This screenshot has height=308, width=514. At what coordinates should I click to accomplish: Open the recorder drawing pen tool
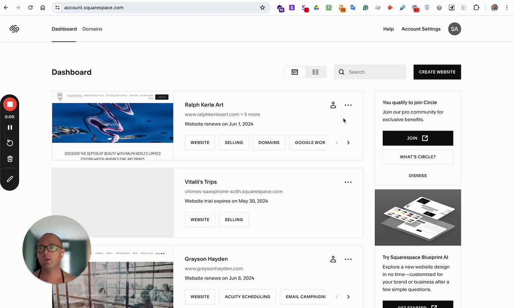point(10,179)
